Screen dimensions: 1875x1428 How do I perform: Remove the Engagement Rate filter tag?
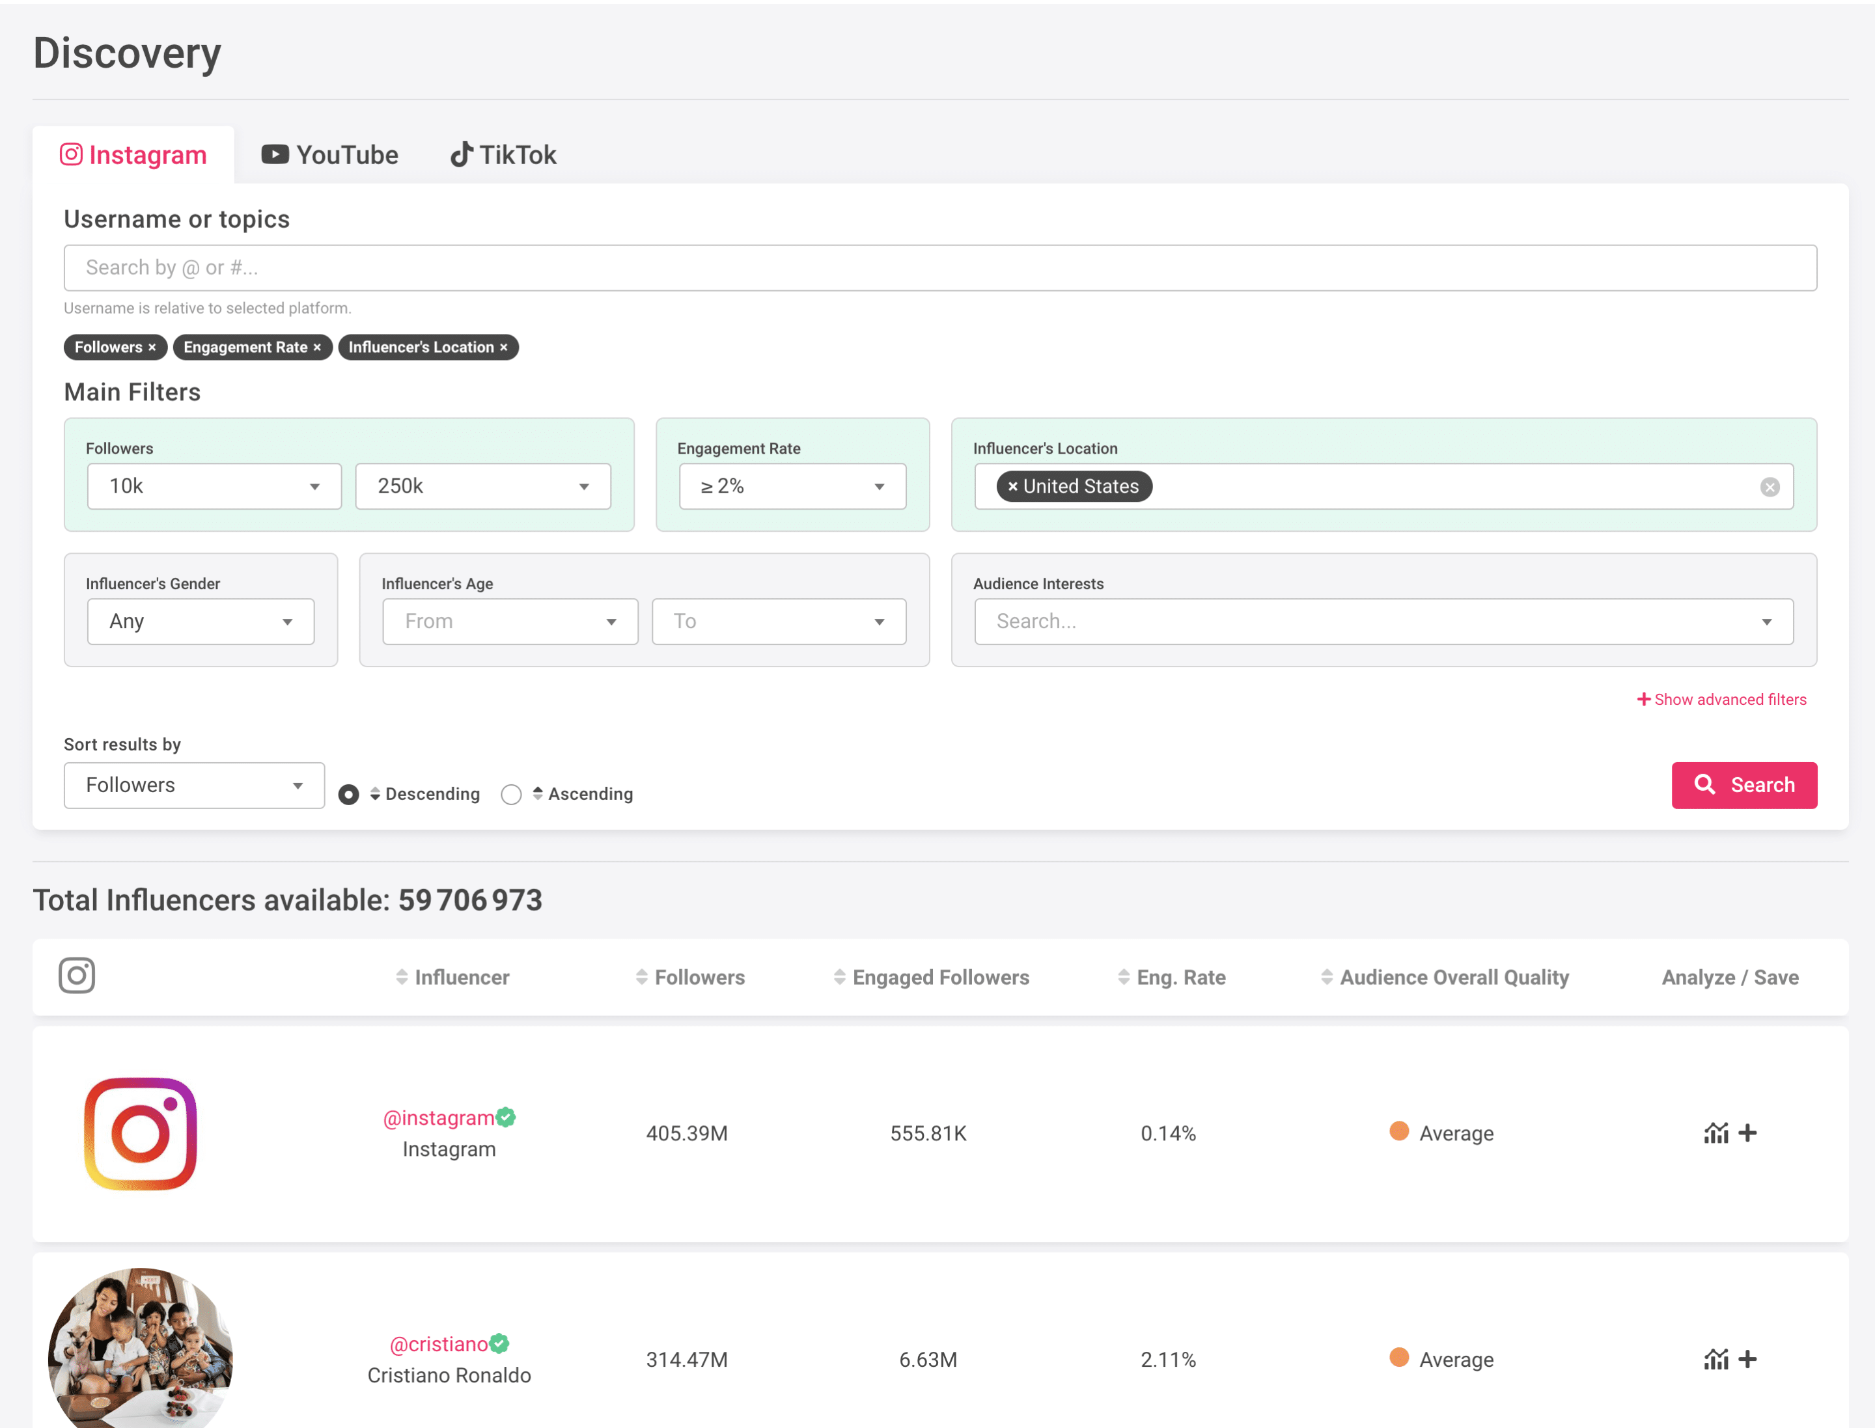tap(317, 347)
